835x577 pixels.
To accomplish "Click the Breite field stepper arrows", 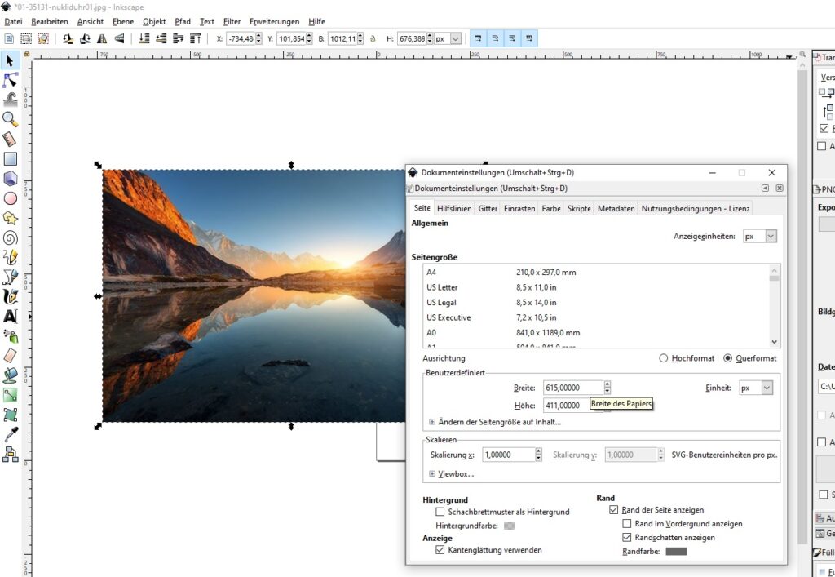I will tap(607, 388).
